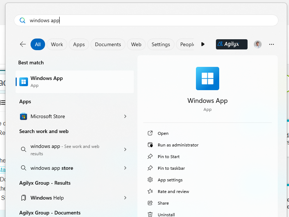Select Pin to Start option
The width and height of the screenshot is (289, 217).
pyautogui.click(x=168, y=157)
